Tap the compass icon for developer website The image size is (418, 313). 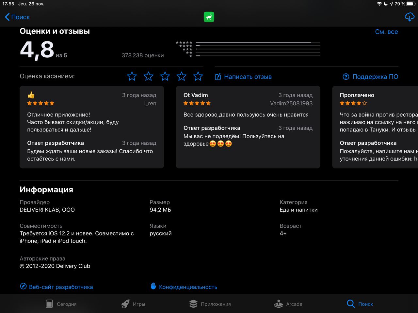click(x=23, y=286)
